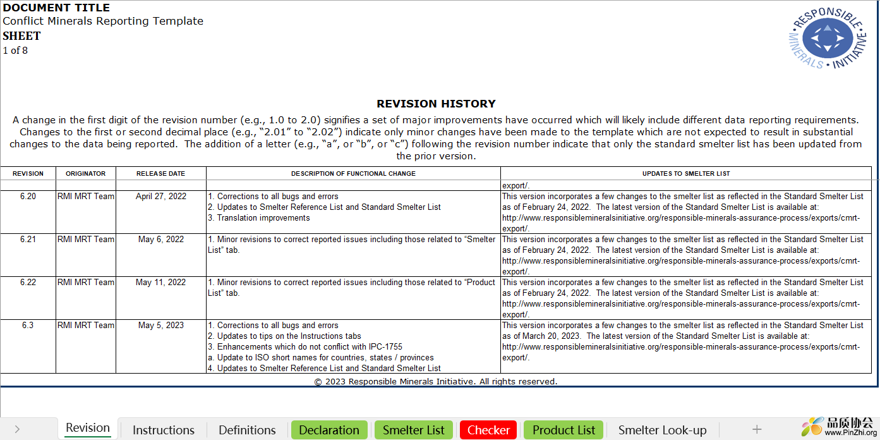Image resolution: width=880 pixels, height=440 pixels.
Task: Open the Instructions sheet tab
Action: point(164,430)
